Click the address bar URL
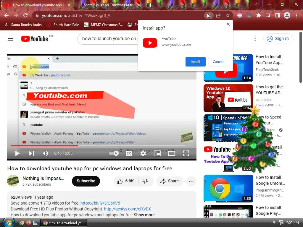303x227 pixels. [76, 15]
